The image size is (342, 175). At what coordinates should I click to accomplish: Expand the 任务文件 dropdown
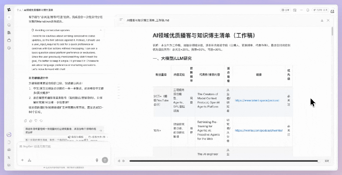98,137
